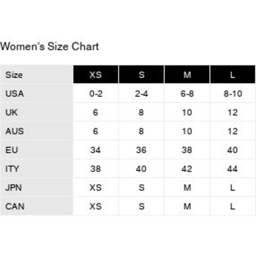Viewport: 256px width, 256px height.
Task: Click the L column header
Action: pyautogui.click(x=232, y=75)
